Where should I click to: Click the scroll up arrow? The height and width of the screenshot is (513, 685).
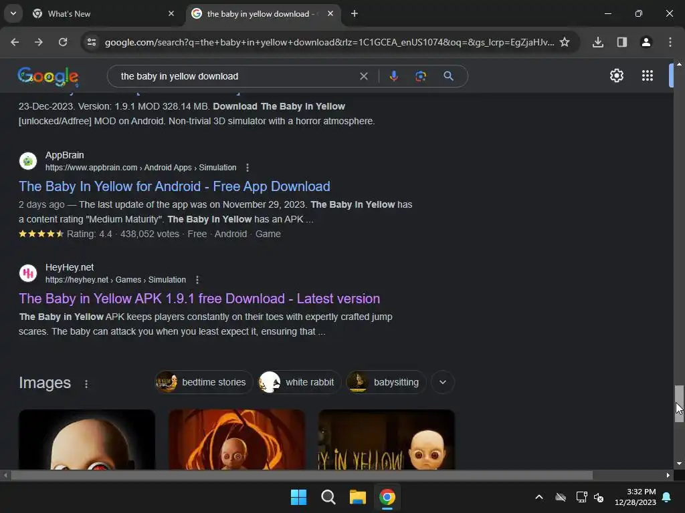click(x=679, y=64)
